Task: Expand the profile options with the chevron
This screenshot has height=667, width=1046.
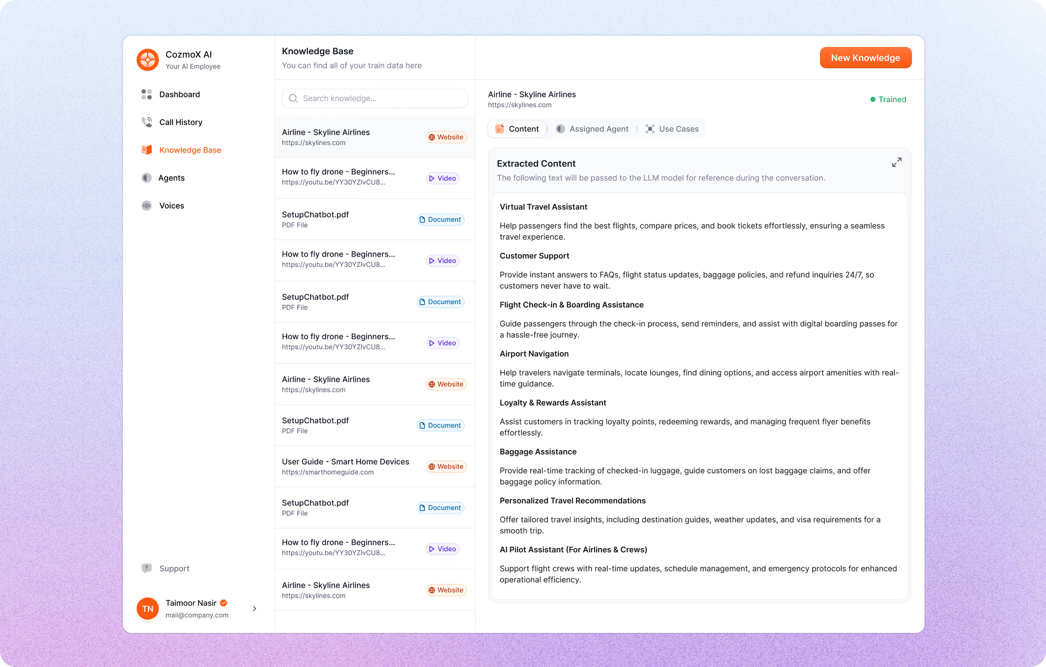Action: 254,608
